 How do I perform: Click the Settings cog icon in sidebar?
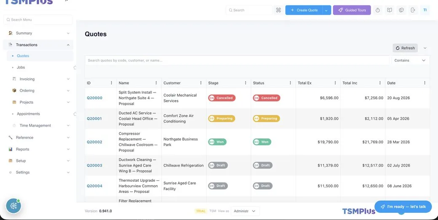(x=11, y=172)
